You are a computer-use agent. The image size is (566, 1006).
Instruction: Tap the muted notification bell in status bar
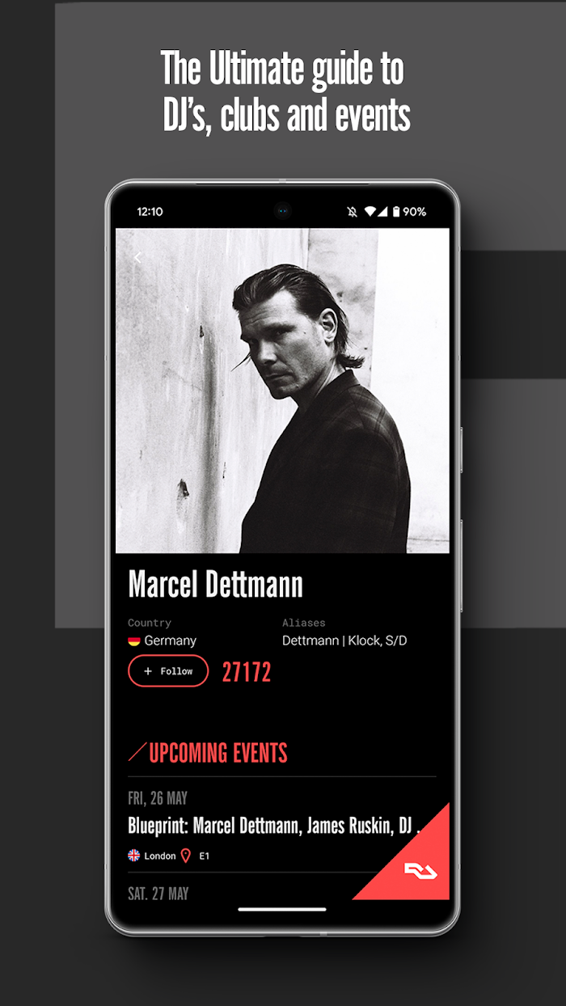352,212
